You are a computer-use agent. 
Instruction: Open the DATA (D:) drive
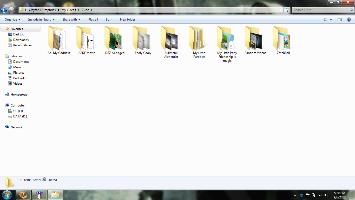[x=20, y=116]
